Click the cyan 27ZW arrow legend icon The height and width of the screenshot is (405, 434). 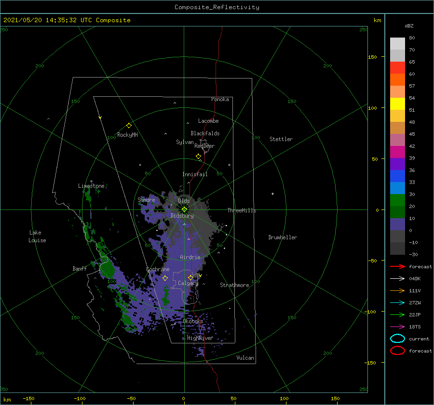(x=397, y=303)
